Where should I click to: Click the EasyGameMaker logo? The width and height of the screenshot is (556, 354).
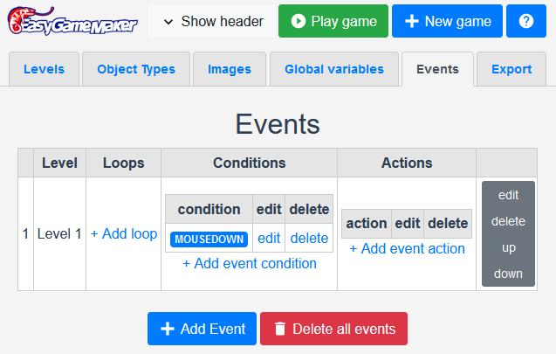point(72,21)
